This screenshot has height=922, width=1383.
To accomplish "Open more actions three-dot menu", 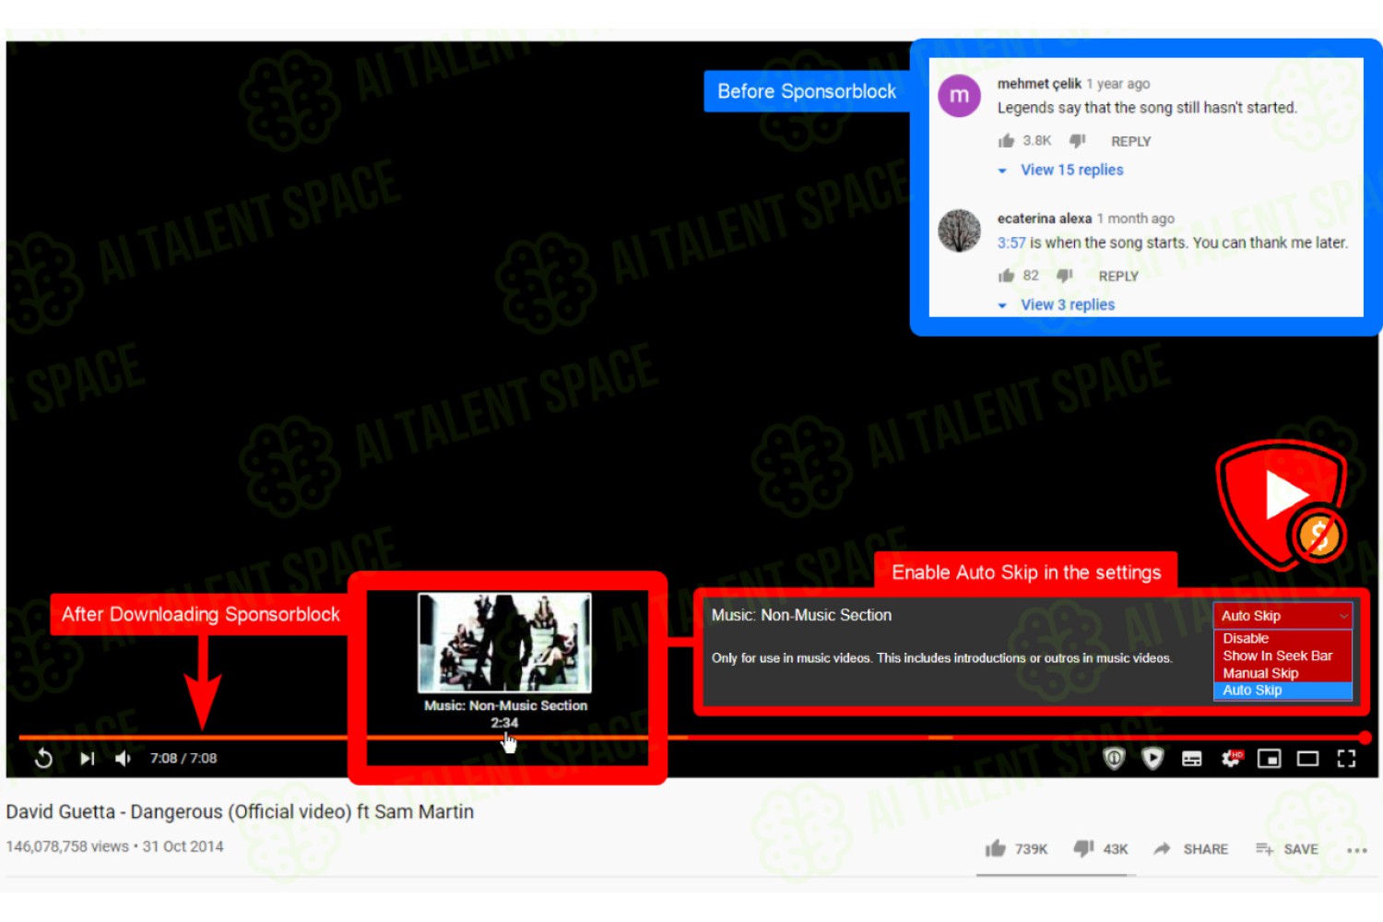I will coord(1356,850).
